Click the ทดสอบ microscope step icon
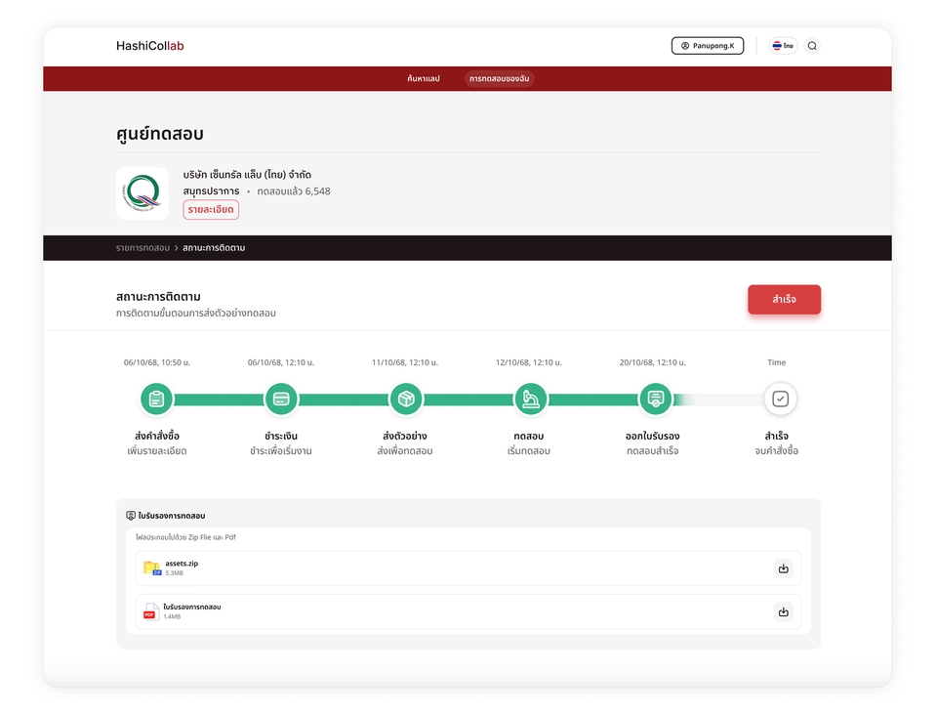This screenshot has width=937, height=715. (531, 399)
